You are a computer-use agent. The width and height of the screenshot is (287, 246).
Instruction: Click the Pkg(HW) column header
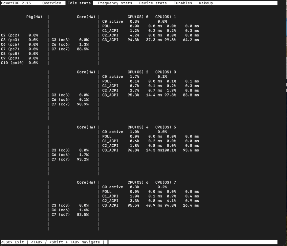34,17
